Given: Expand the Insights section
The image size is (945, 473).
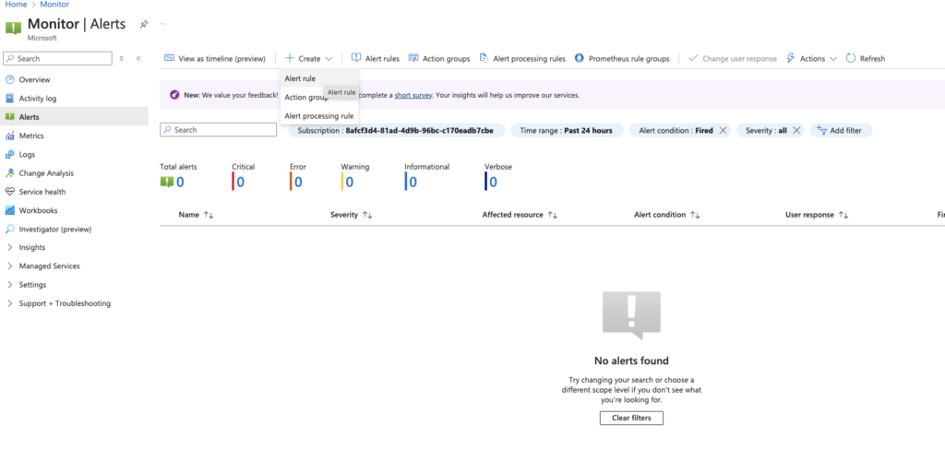Looking at the screenshot, I should (9, 247).
